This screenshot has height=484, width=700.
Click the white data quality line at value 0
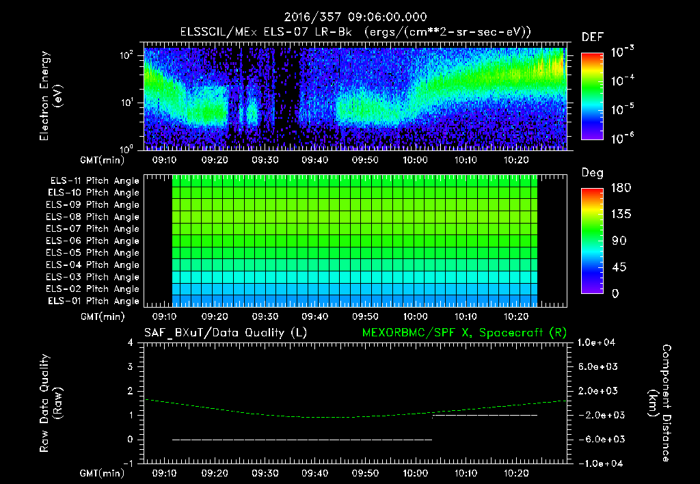302,440
